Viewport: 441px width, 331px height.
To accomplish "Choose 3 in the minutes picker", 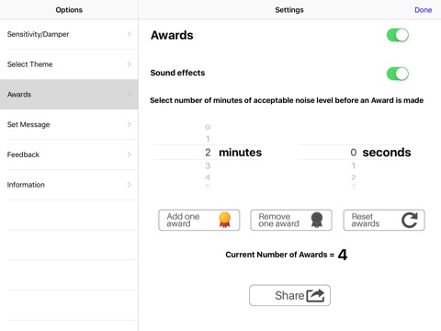I will tap(208, 165).
